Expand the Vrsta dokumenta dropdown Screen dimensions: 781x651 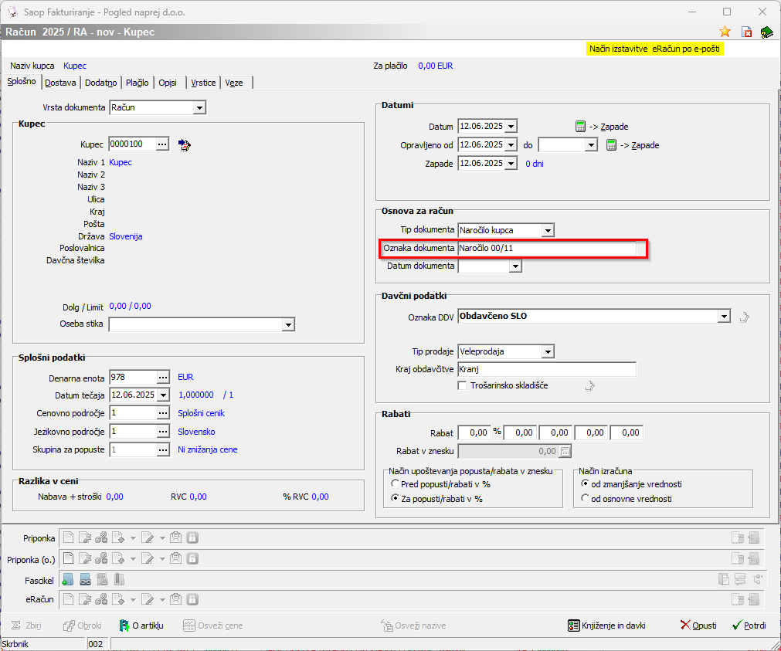click(199, 108)
